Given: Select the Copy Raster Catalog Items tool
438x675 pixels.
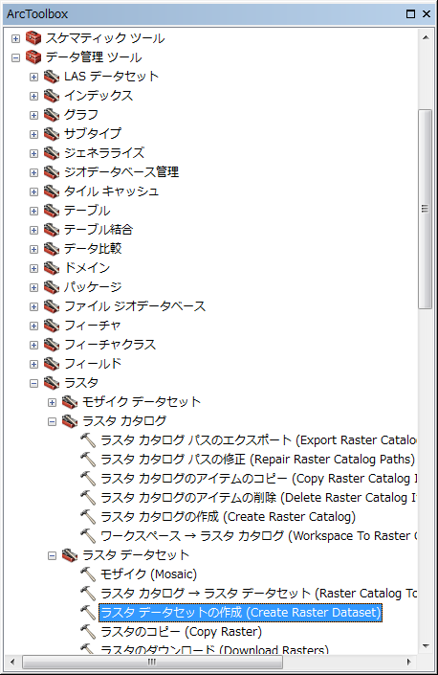Looking at the screenshot, I should (258, 479).
